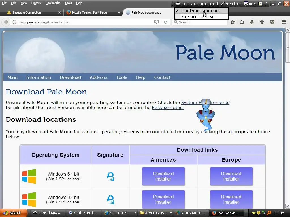Switch to Windows Media taskbar button
The height and width of the screenshot is (217, 290).
(x=83, y=213)
